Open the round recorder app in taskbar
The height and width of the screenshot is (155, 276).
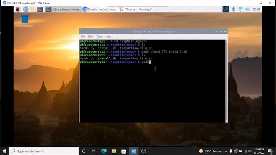(x=144, y=151)
